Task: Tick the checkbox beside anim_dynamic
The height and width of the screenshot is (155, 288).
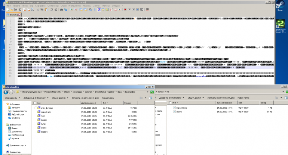Action: point(36,108)
